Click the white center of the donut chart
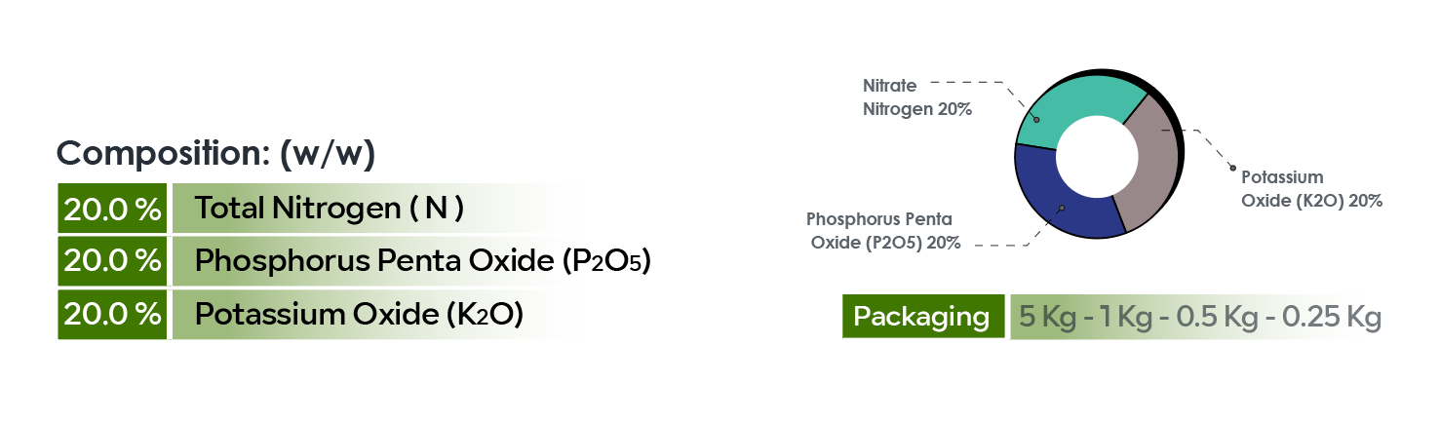This screenshot has width=1440, height=422. (x=1098, y=157)
